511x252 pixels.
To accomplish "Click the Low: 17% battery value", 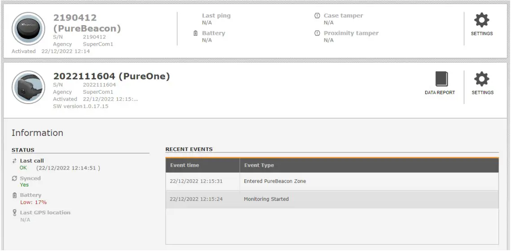I will pyautogui.click(x=33, y=202).
